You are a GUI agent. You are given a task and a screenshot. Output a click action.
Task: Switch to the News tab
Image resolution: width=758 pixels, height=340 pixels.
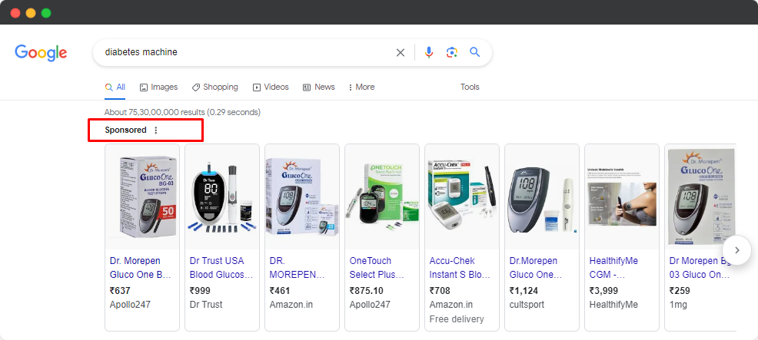coord(318,87)
